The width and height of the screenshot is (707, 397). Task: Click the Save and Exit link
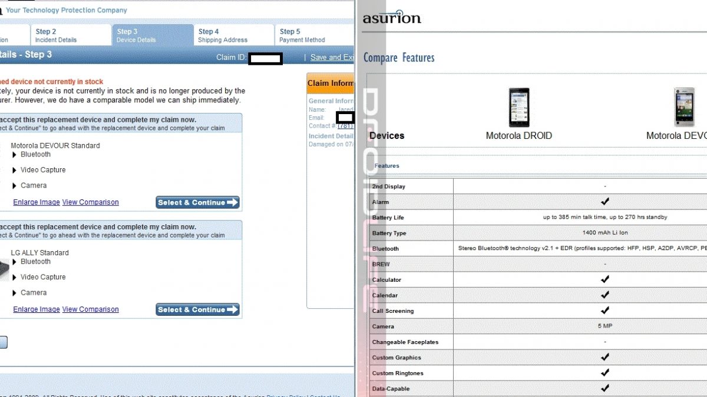332,58
